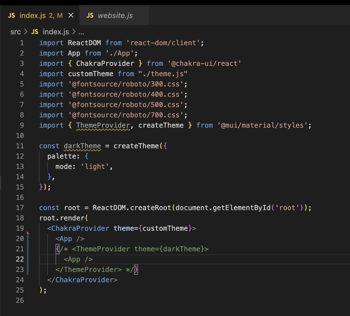Click the JS icon in the breadcrumb bar
The image size is (350, 316).
(35, 32)
